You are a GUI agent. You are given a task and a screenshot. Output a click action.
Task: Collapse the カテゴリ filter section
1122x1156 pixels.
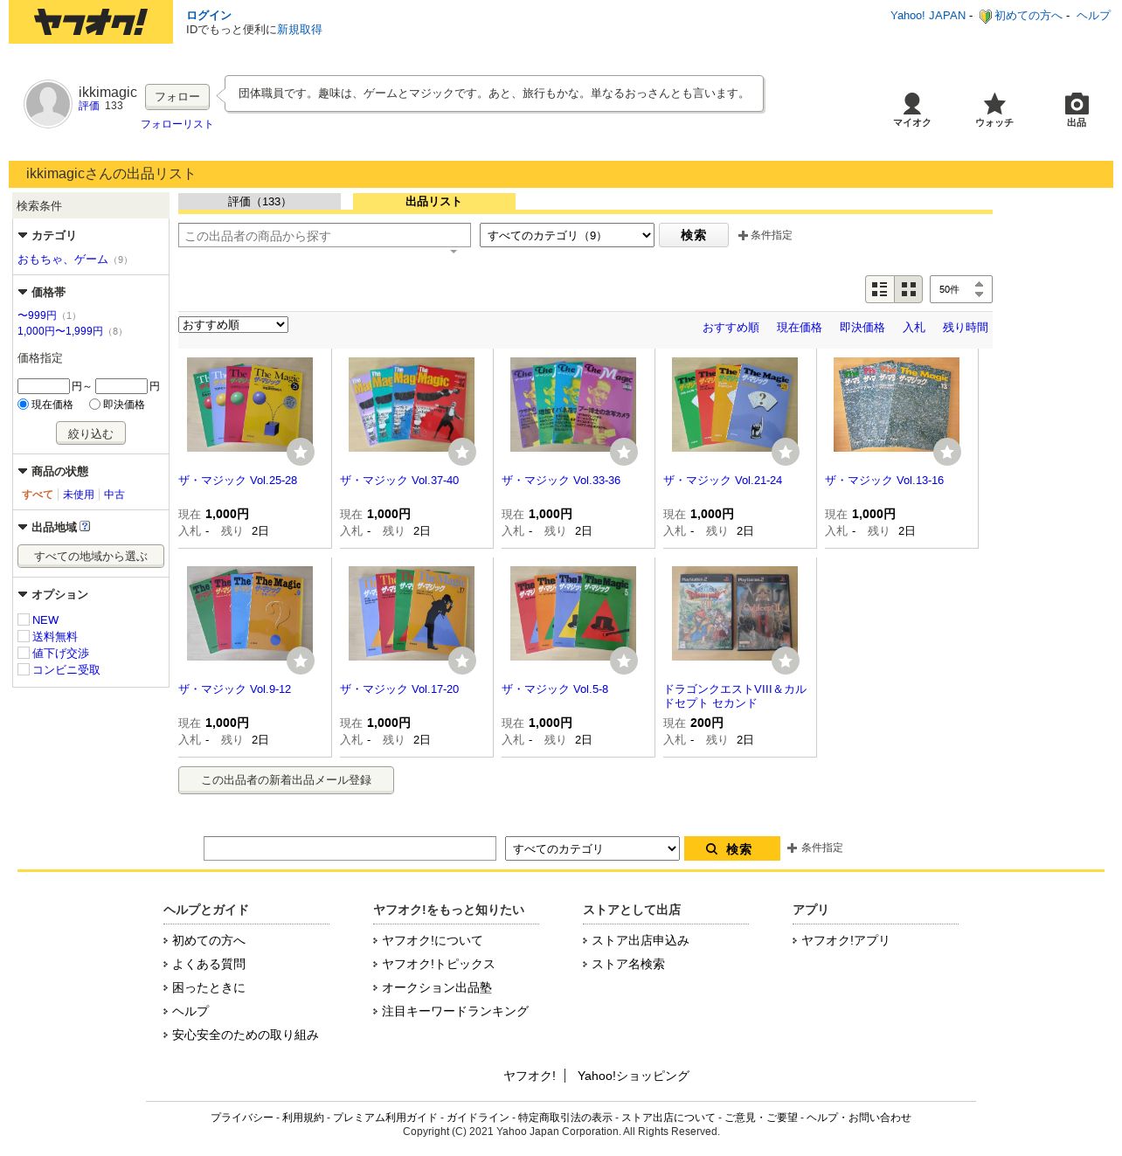point(23,235)
